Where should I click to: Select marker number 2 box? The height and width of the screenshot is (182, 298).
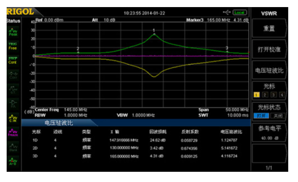(265, 95)
